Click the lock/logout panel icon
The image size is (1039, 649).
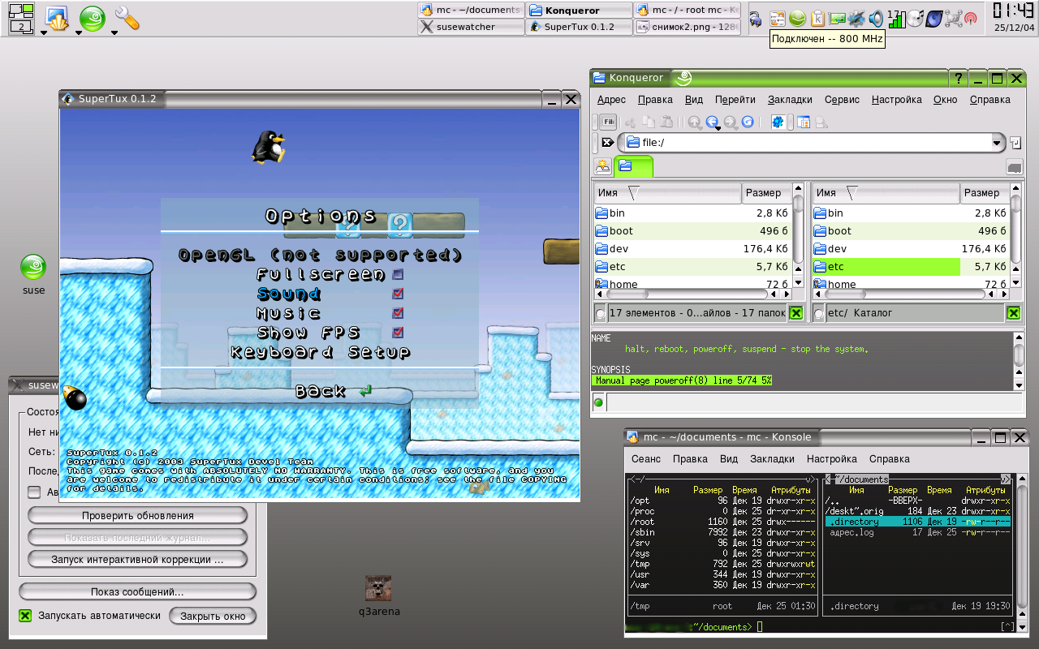[x=756, y=18]
